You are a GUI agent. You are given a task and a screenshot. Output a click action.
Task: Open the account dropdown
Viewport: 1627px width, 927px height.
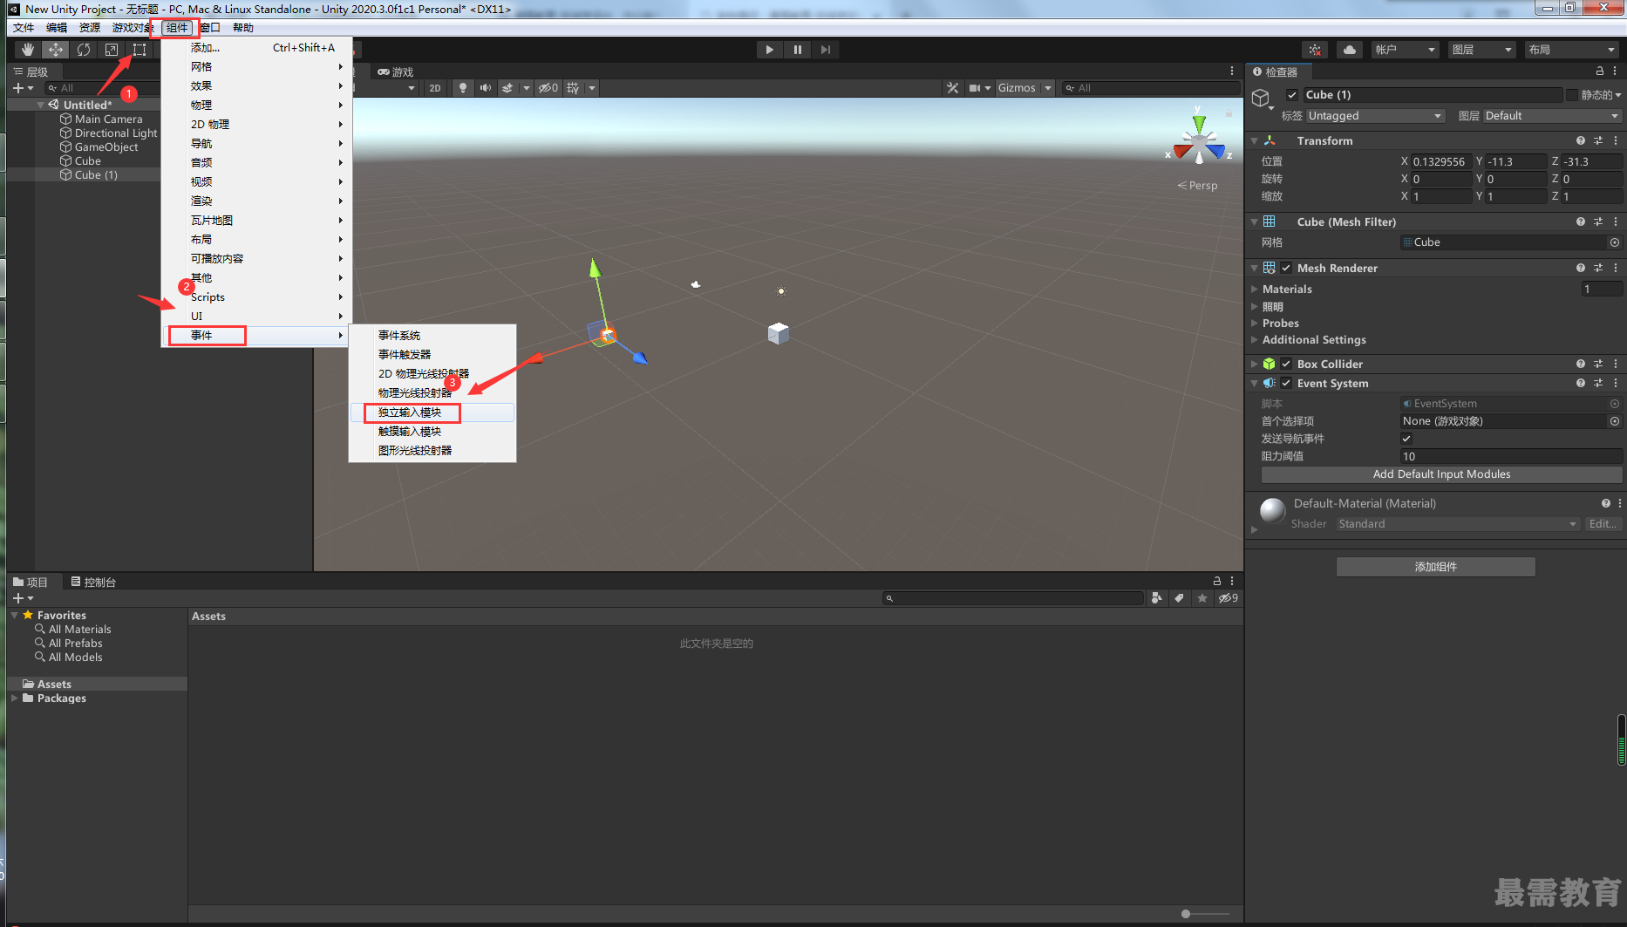click(1405, 50)
